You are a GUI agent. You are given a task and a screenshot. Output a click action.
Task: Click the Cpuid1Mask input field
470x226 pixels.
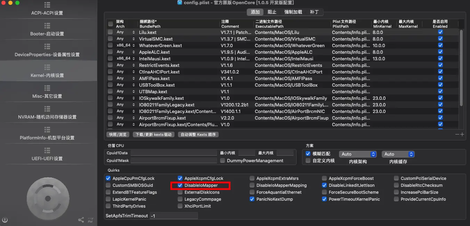tap(174, 160)
